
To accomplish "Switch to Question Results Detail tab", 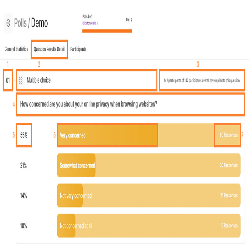I will pos(49,49).
